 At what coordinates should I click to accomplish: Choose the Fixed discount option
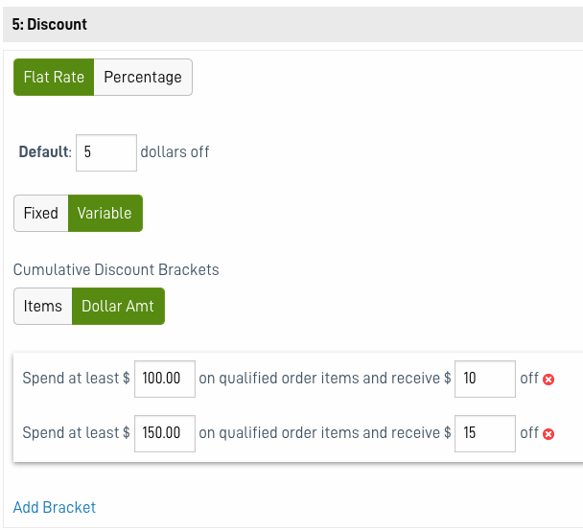[41, 214]
